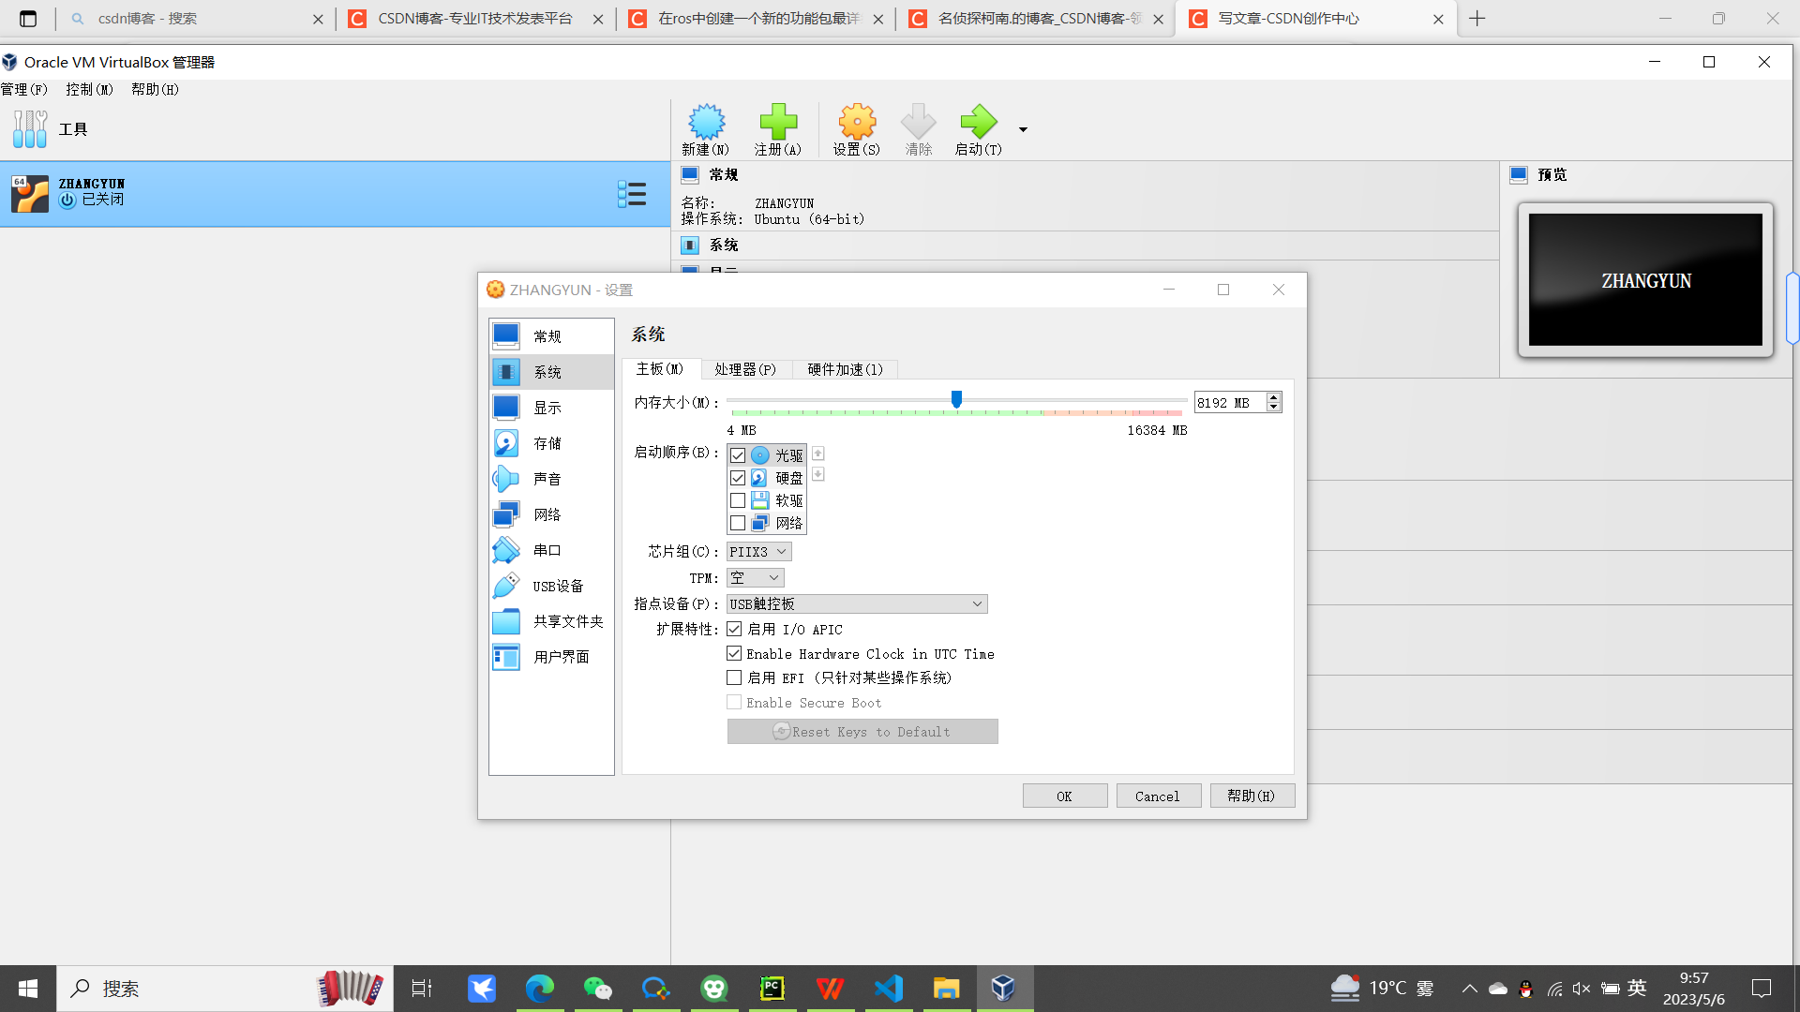Select the ZHANGYUN virtual machine entry
The width and height of the screenshot is (1800, 1012).
[335, 194]
